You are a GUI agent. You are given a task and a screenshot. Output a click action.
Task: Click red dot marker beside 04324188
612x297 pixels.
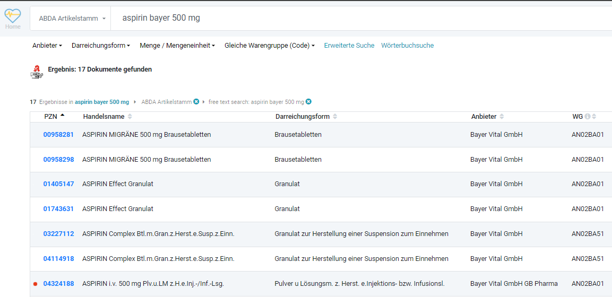pos(35,284)
